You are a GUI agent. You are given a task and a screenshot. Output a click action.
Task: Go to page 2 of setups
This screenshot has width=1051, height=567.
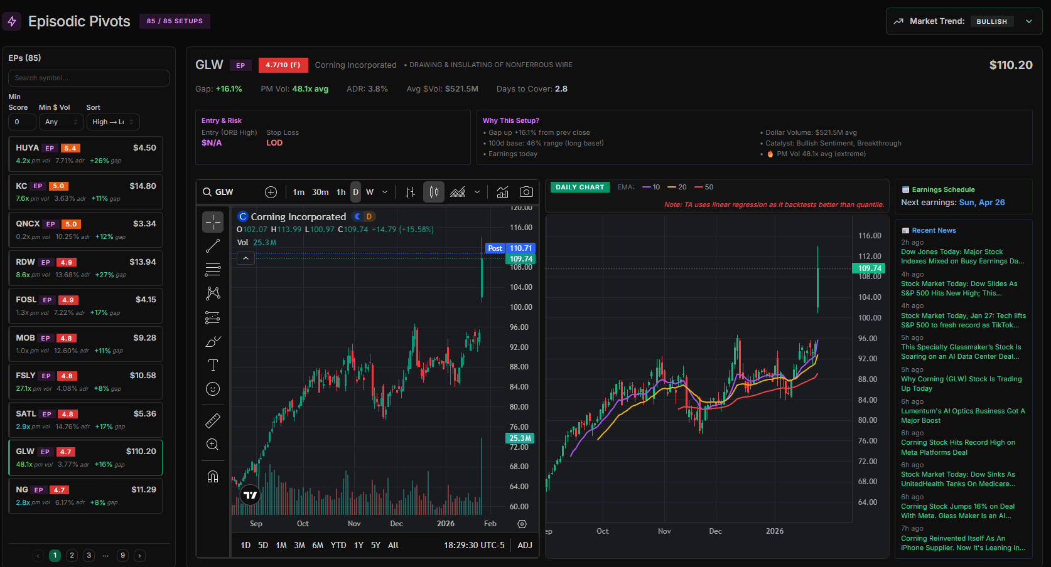pyautogui.click(x=72, y=555)
